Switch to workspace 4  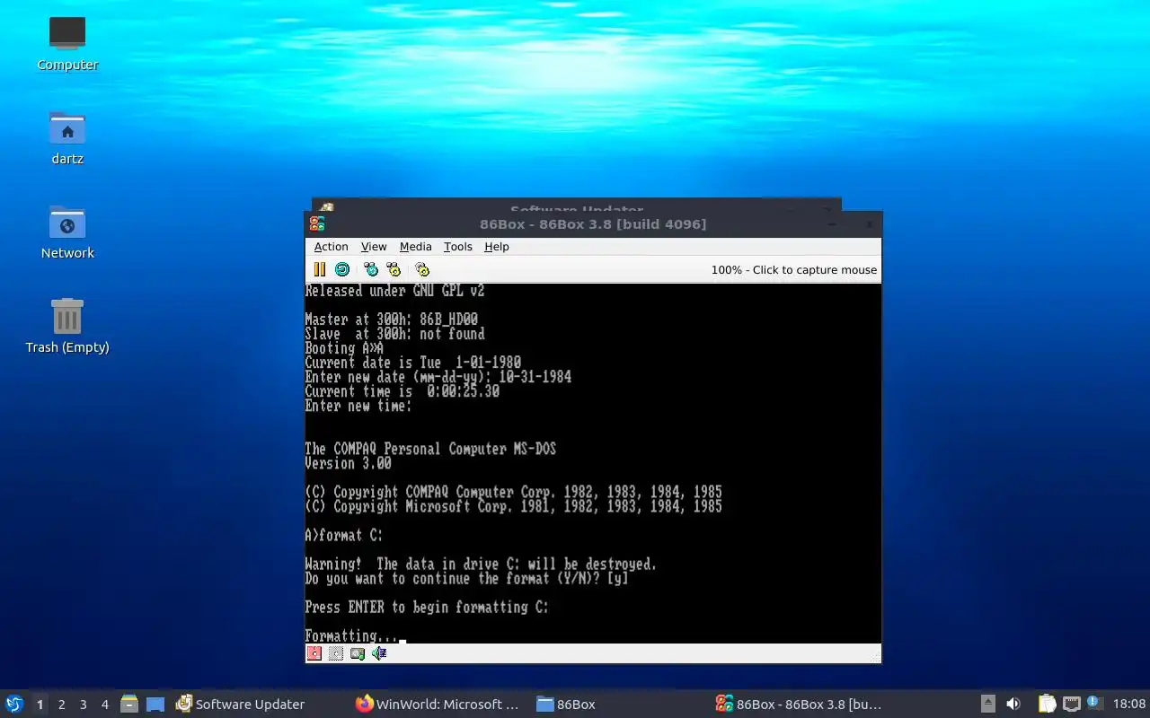tap(104, 705)
